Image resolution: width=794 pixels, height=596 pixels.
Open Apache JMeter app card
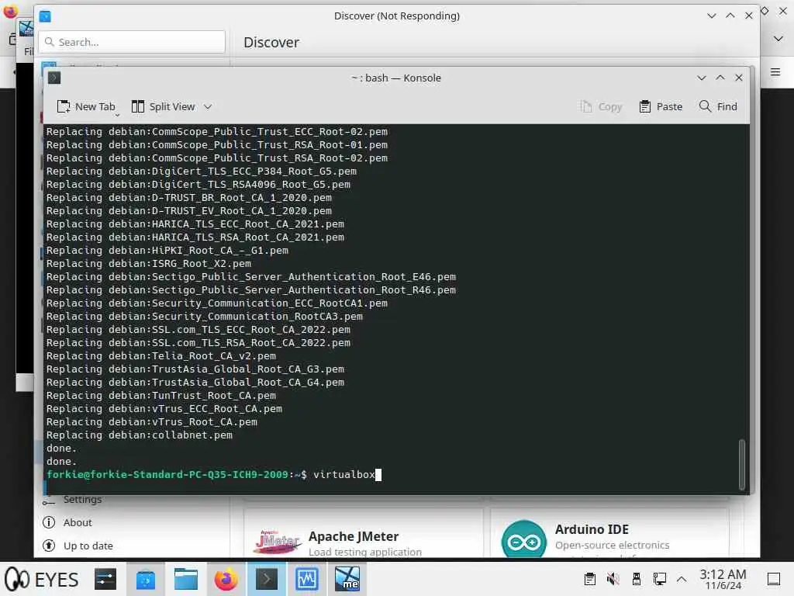pos(363,534)
